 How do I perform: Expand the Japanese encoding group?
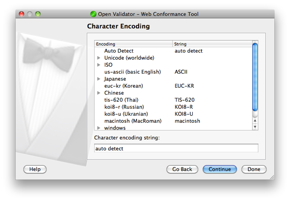pyautogui.click(x=99, y=79)
